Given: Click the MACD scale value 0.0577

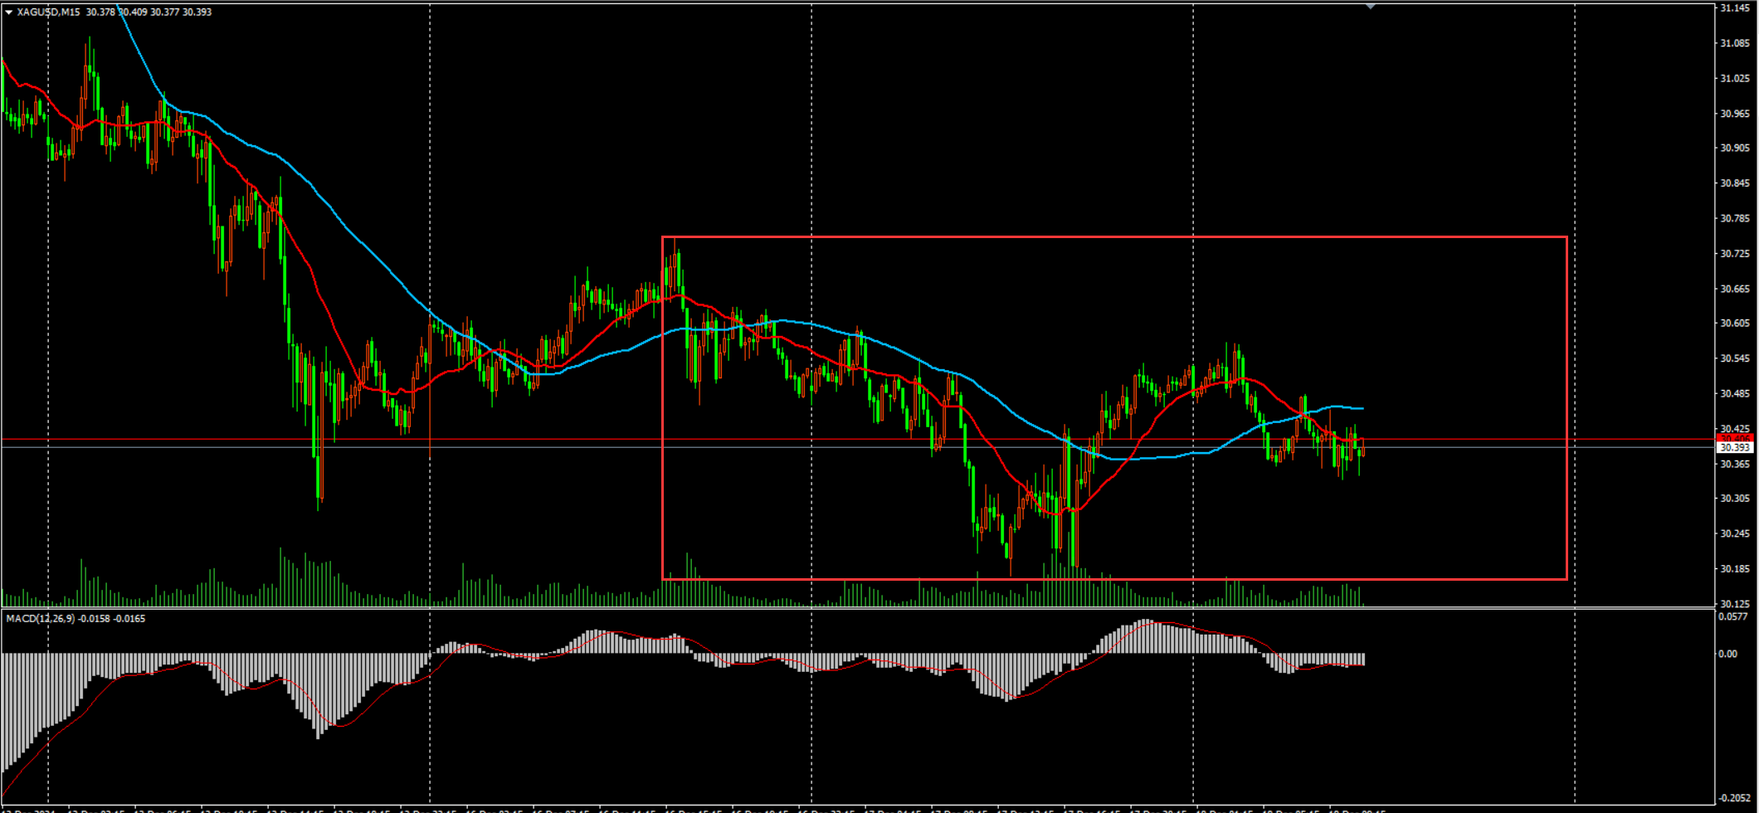Looking at the screenshot, I should click(1733, 617).
